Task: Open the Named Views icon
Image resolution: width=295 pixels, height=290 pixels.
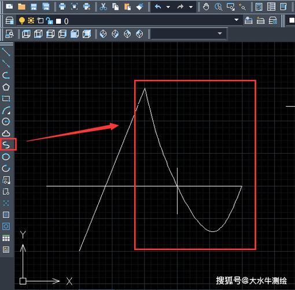Action: pos(9,34)
